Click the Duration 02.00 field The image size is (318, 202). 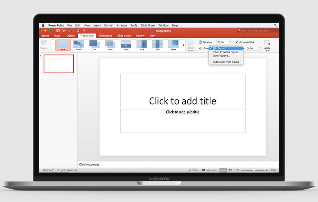[223, 42]
